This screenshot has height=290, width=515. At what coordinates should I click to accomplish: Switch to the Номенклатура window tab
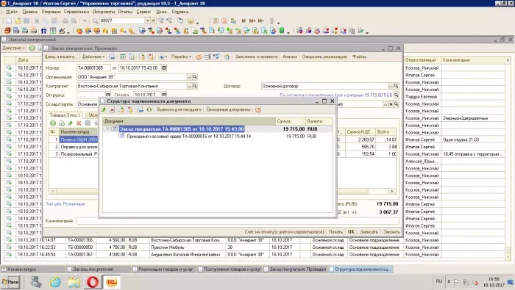[33, 269]
